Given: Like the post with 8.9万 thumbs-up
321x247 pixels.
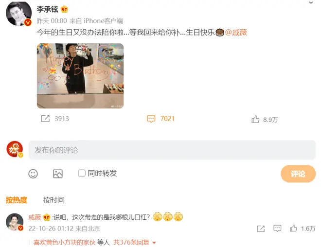Looking at the screenshot, I should [x=255, y=119].
